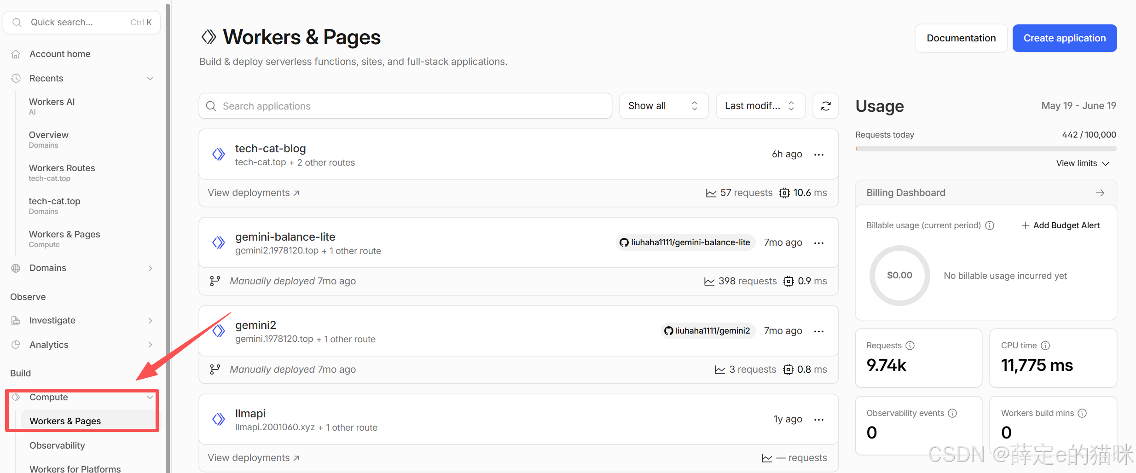The image size is (1136, 473).
Task: Focus the Search applications field
Action: click(406, 106)
